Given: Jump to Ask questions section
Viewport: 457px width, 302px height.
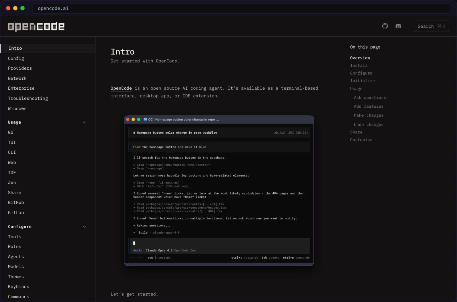Looking at the screenshot, I should (x=370, y=97).
